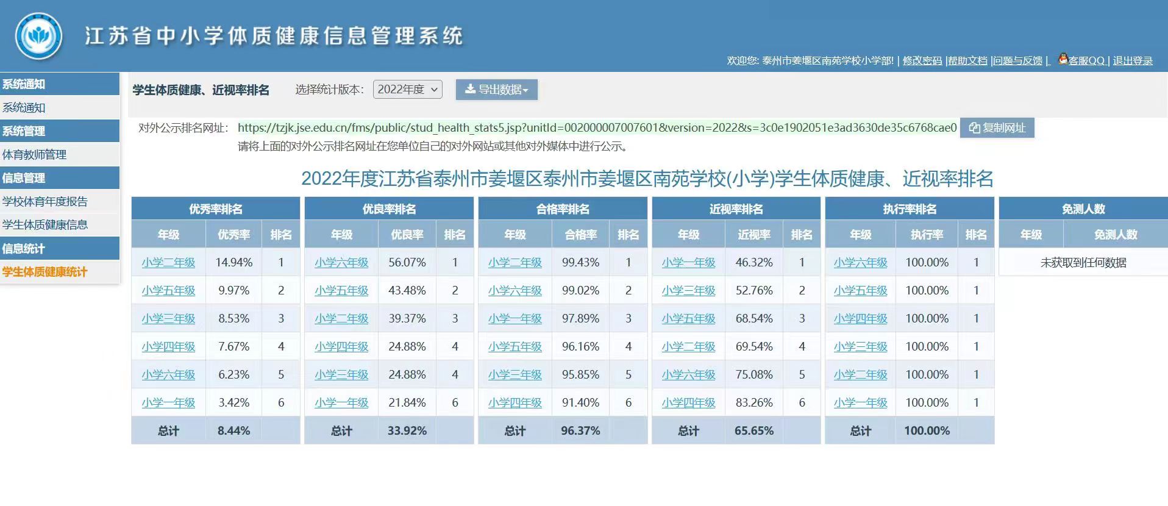Click the system logo emblem
1168x506 pixels.
tap(38, 36)
